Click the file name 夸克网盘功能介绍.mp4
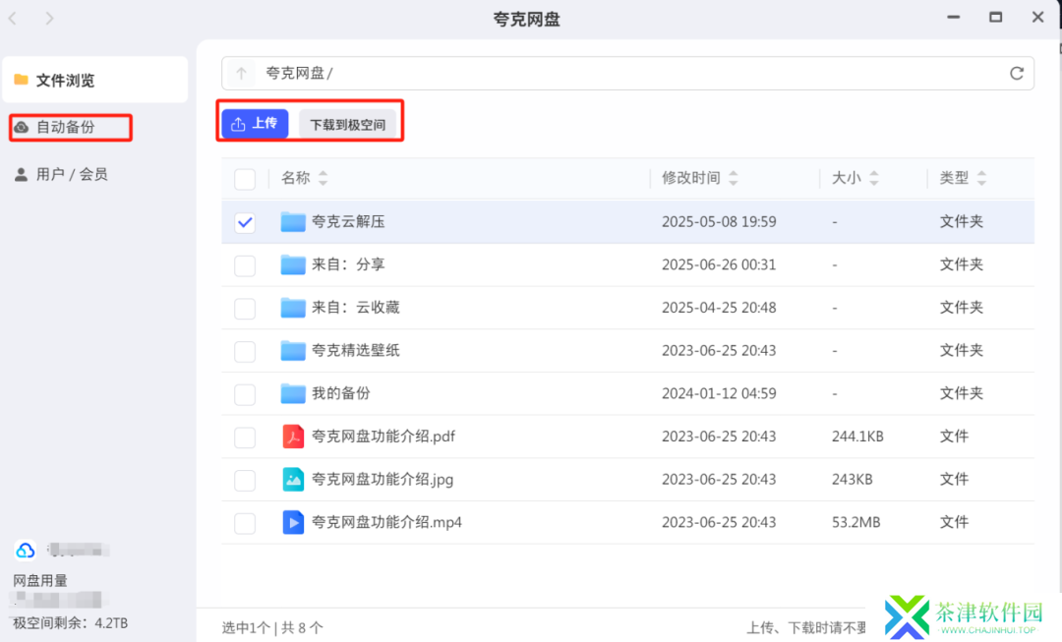 pos(386,522)
